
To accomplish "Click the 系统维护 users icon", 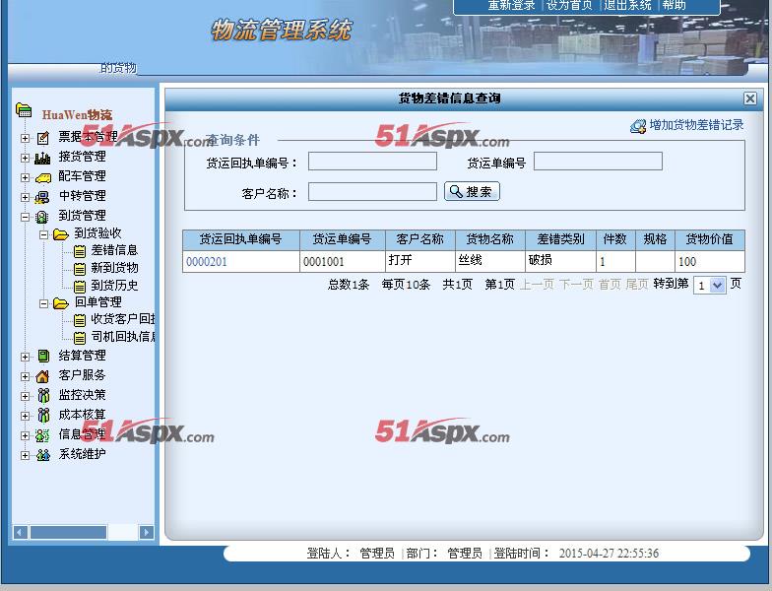I will click(x=43, y=455).
